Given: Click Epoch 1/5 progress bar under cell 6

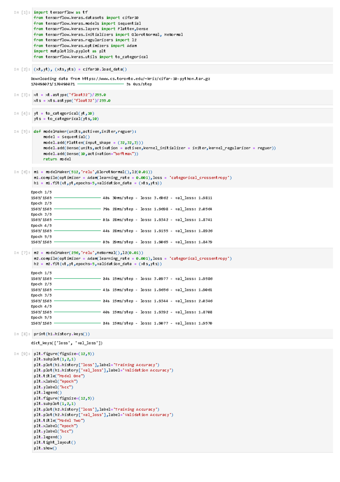Looking at the screenshot, I should [x=77, y=198].
